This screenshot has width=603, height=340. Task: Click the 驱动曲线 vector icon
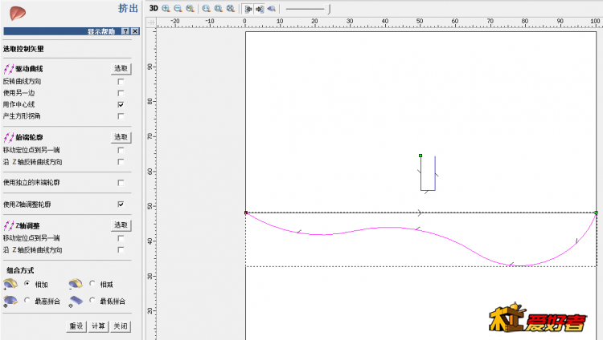click(9, 69)
